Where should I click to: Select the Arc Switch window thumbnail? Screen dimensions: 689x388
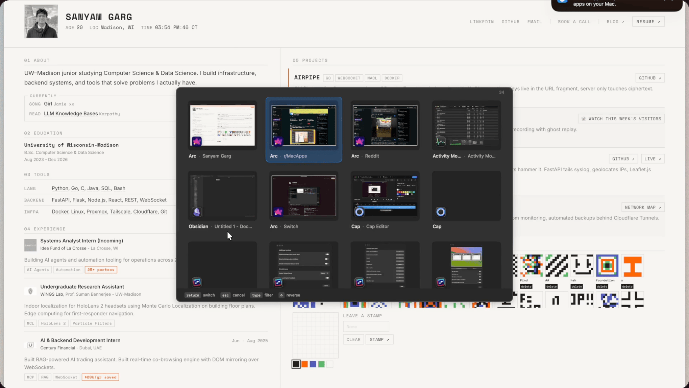click(304, 196)
